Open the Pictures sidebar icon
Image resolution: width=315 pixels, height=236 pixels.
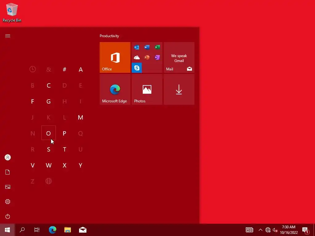(8, 187)
